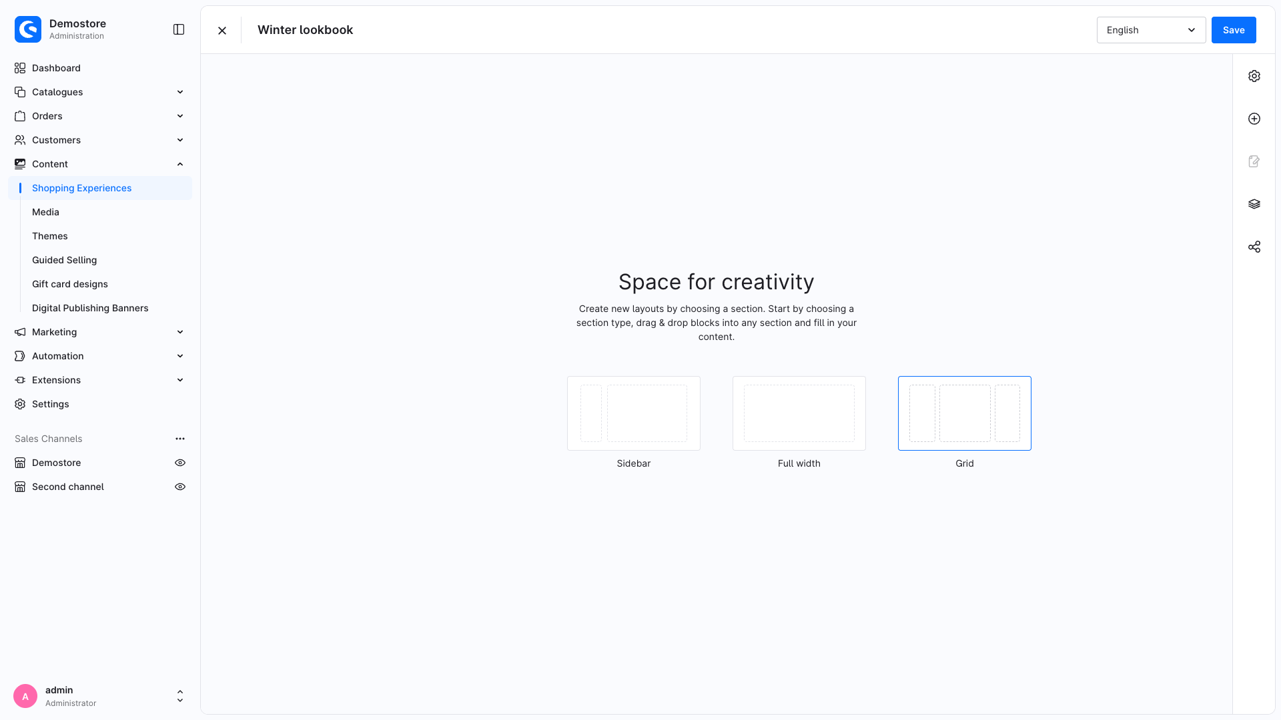1281x720 pixels.
Task: Open the Sales Channels more-options dots
Action: pos(180,439)
